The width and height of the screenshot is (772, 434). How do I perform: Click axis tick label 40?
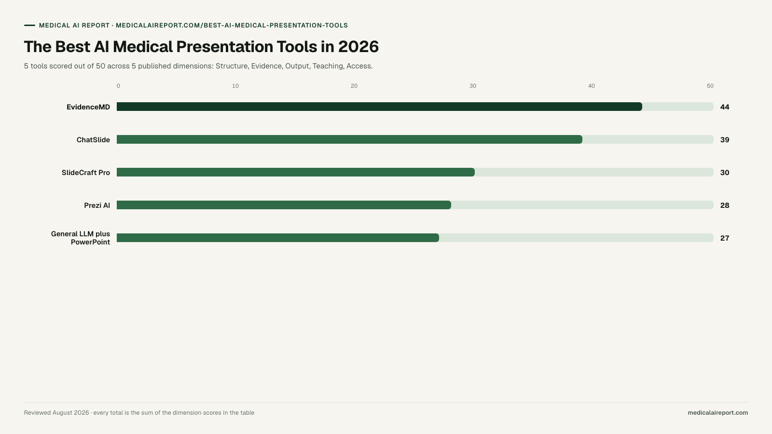[x=592, y=86]
